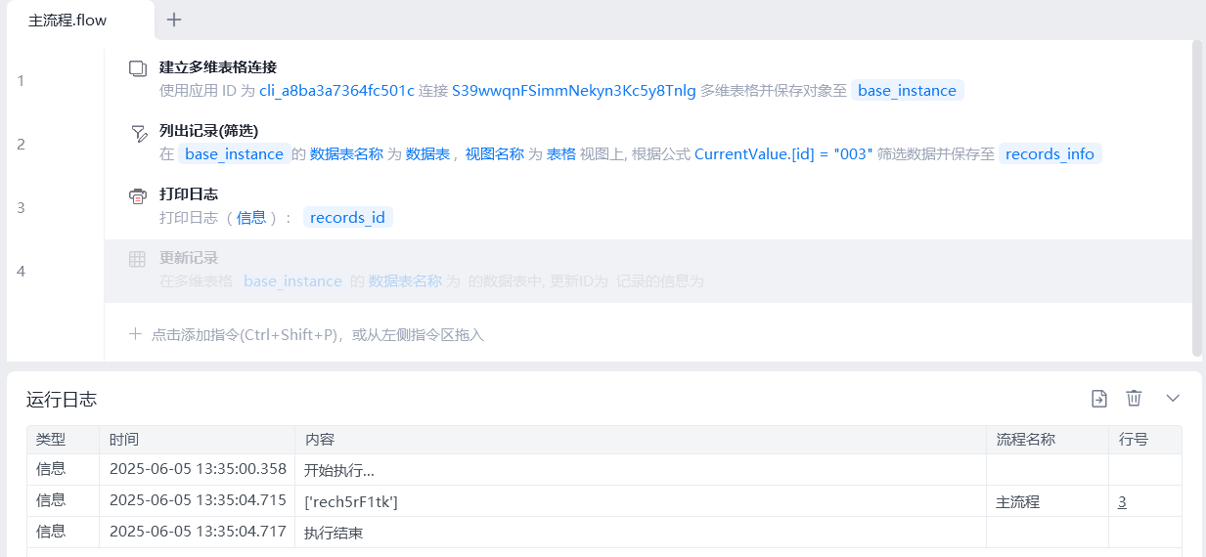Open line number 3 link in log
This screenshot has height=557, width=1206.
tap(1122, 501)
